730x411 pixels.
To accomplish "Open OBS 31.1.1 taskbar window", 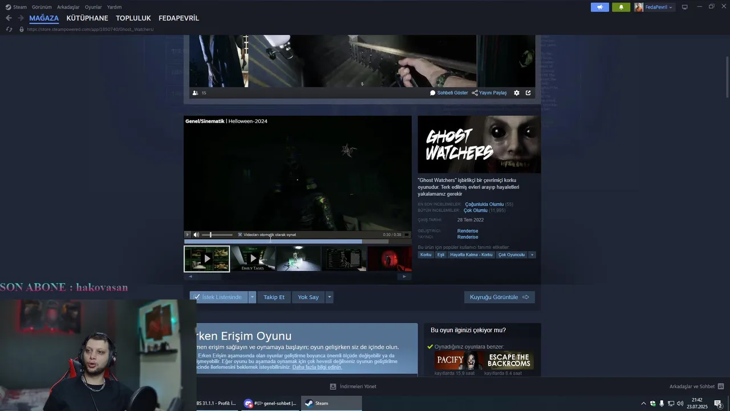I will coord(217,403).
